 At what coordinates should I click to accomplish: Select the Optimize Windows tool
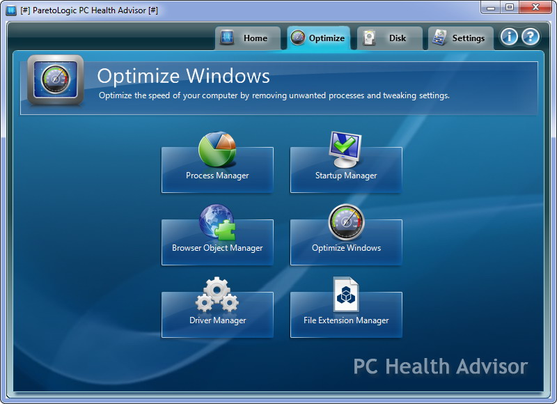pyautogui.click(x=346, y=242)
